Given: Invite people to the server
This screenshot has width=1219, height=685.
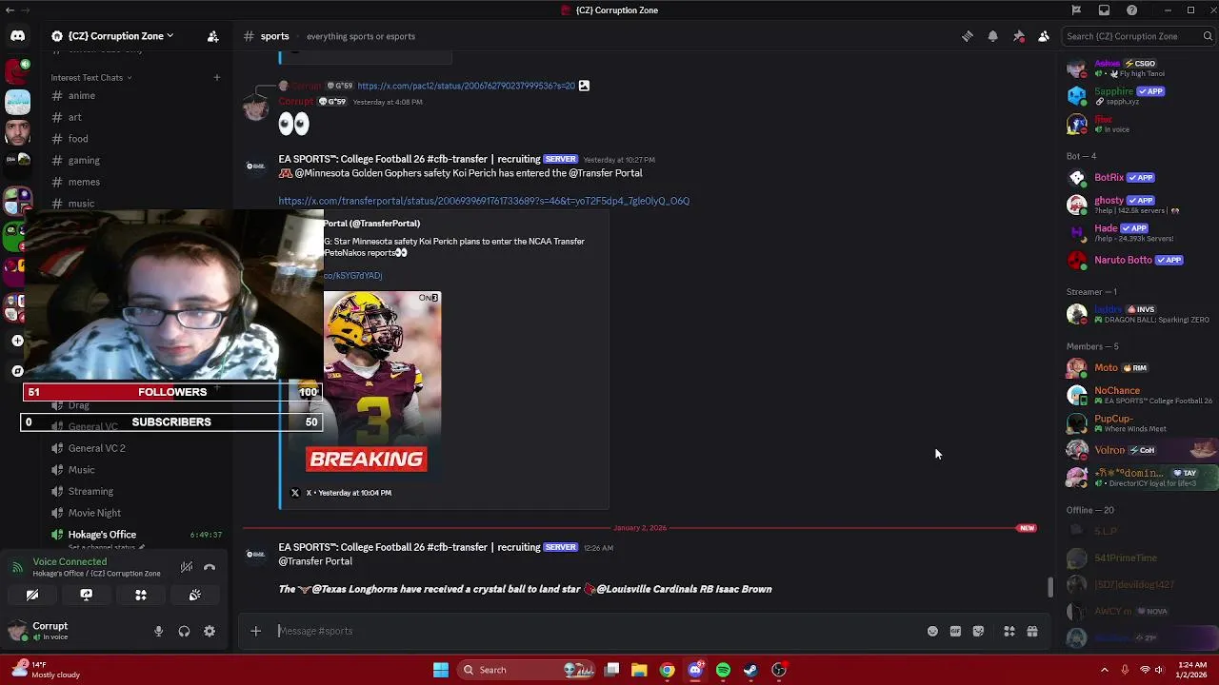Looking at the screenshot, I should 212,36.
